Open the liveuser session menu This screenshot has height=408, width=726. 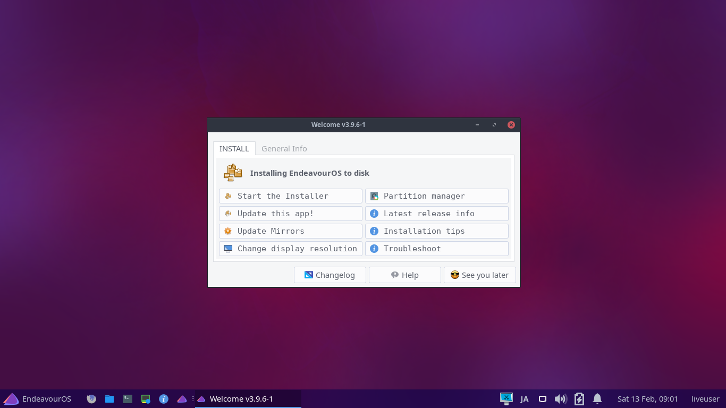[x=705, y=399]
